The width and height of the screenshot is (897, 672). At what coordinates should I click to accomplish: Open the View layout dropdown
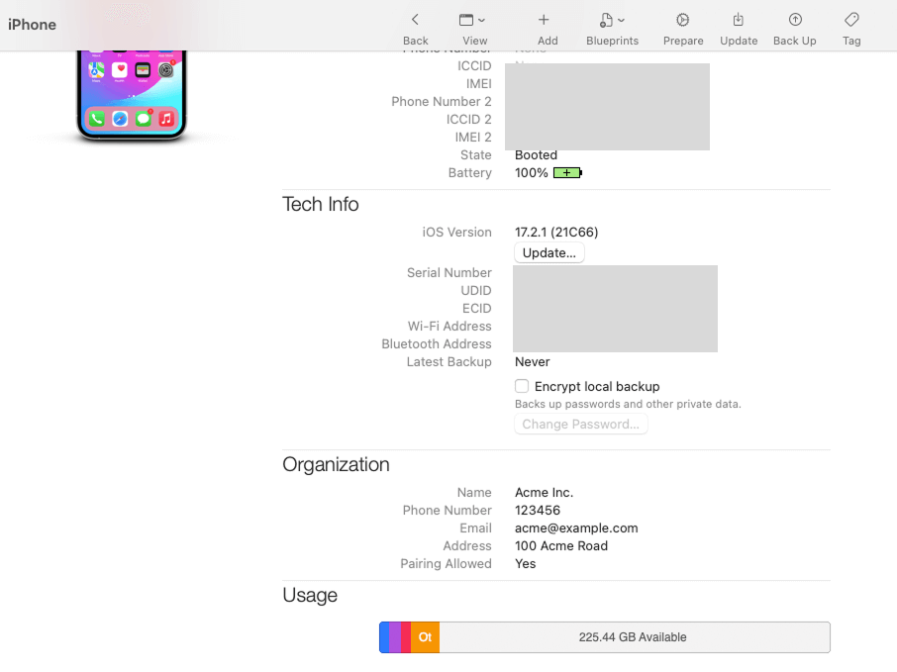(472, 20)
